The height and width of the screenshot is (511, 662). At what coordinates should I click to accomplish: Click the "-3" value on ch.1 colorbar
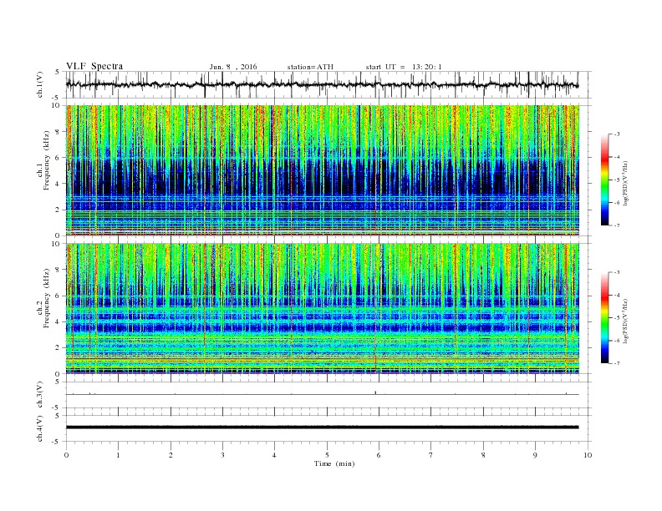tap(617, 134)
